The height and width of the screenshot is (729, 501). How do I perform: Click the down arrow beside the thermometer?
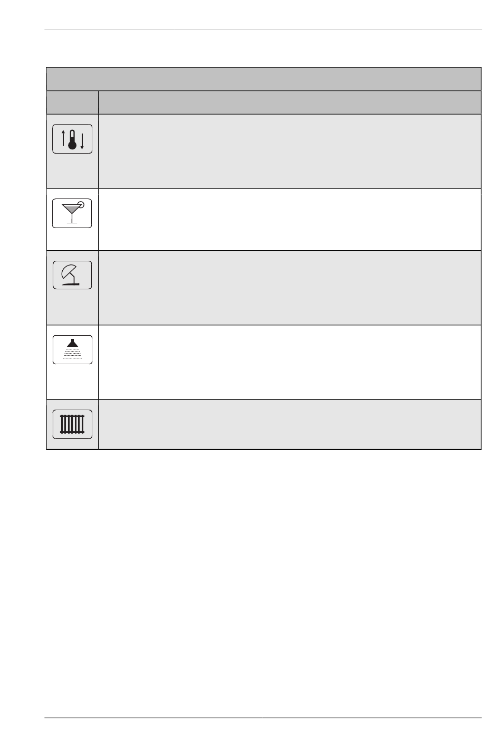82,140
